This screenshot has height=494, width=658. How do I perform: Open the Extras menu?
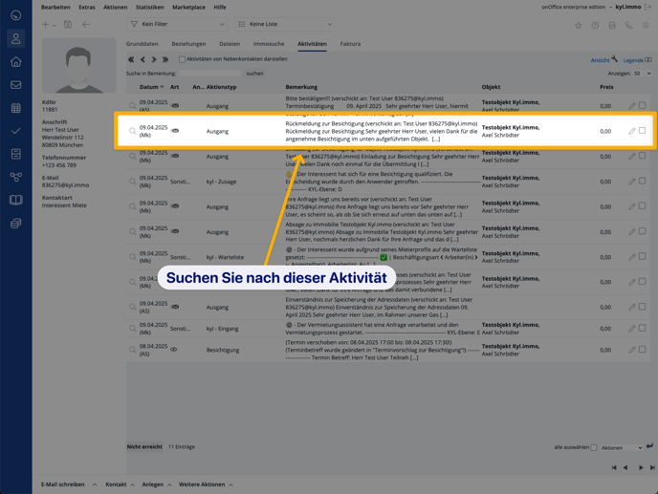[87, 7]
